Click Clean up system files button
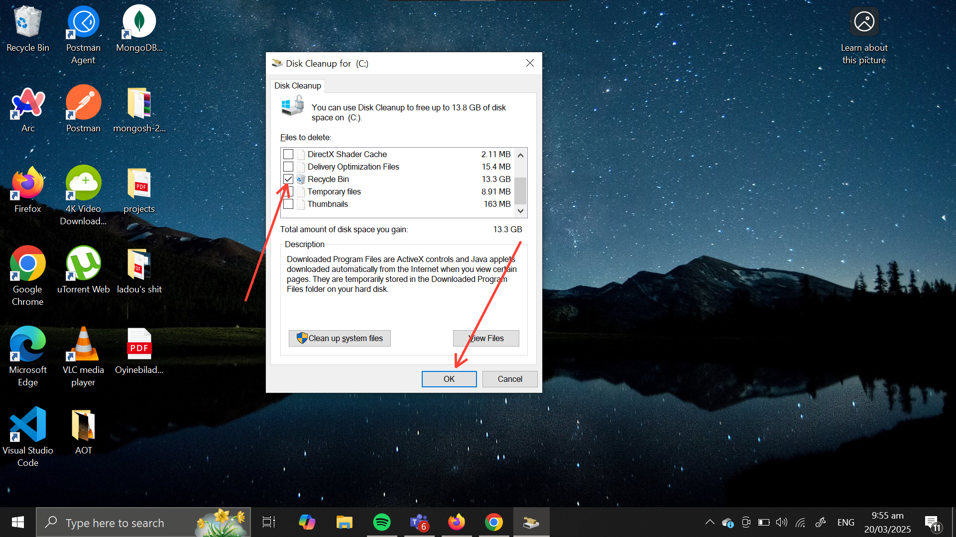Image resolution: width=956 pixels, height=537 pixels. point(340,338)
